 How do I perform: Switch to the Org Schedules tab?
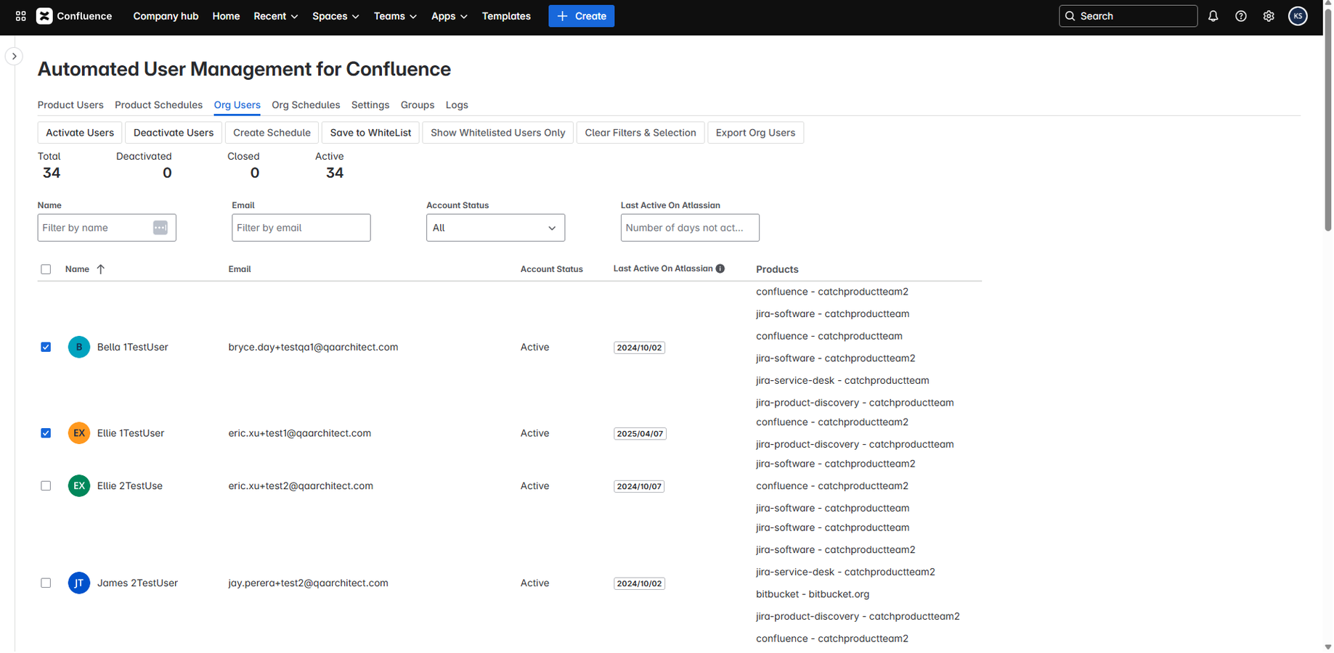306,105
